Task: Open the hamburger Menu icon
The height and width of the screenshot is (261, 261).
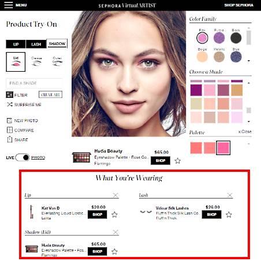Action: click(x=9, y=5)
